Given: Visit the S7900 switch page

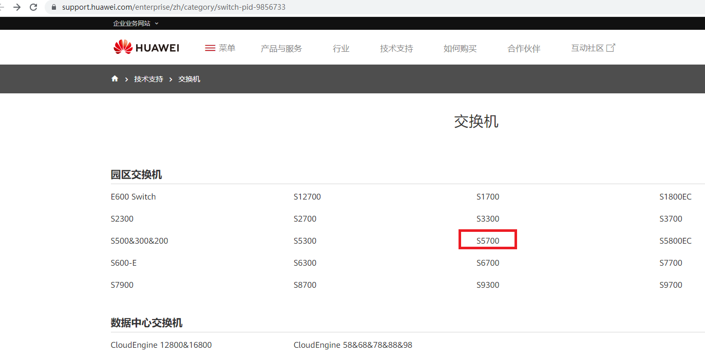Looking at the screenshot, I should click(x=122, y=285).
